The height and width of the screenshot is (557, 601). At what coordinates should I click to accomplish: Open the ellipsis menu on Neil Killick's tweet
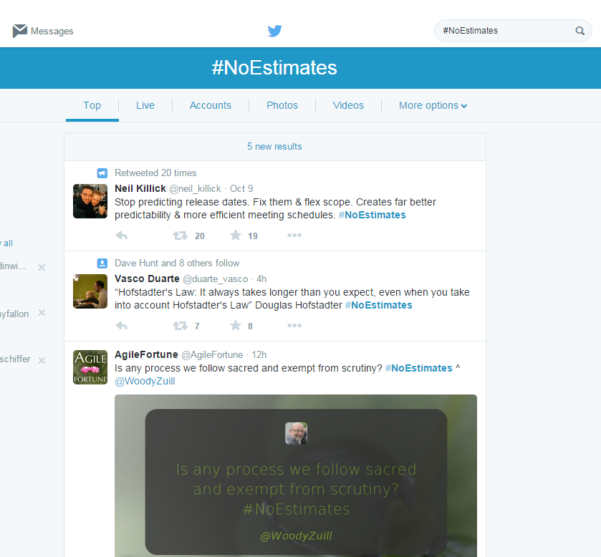pos(294,235)
